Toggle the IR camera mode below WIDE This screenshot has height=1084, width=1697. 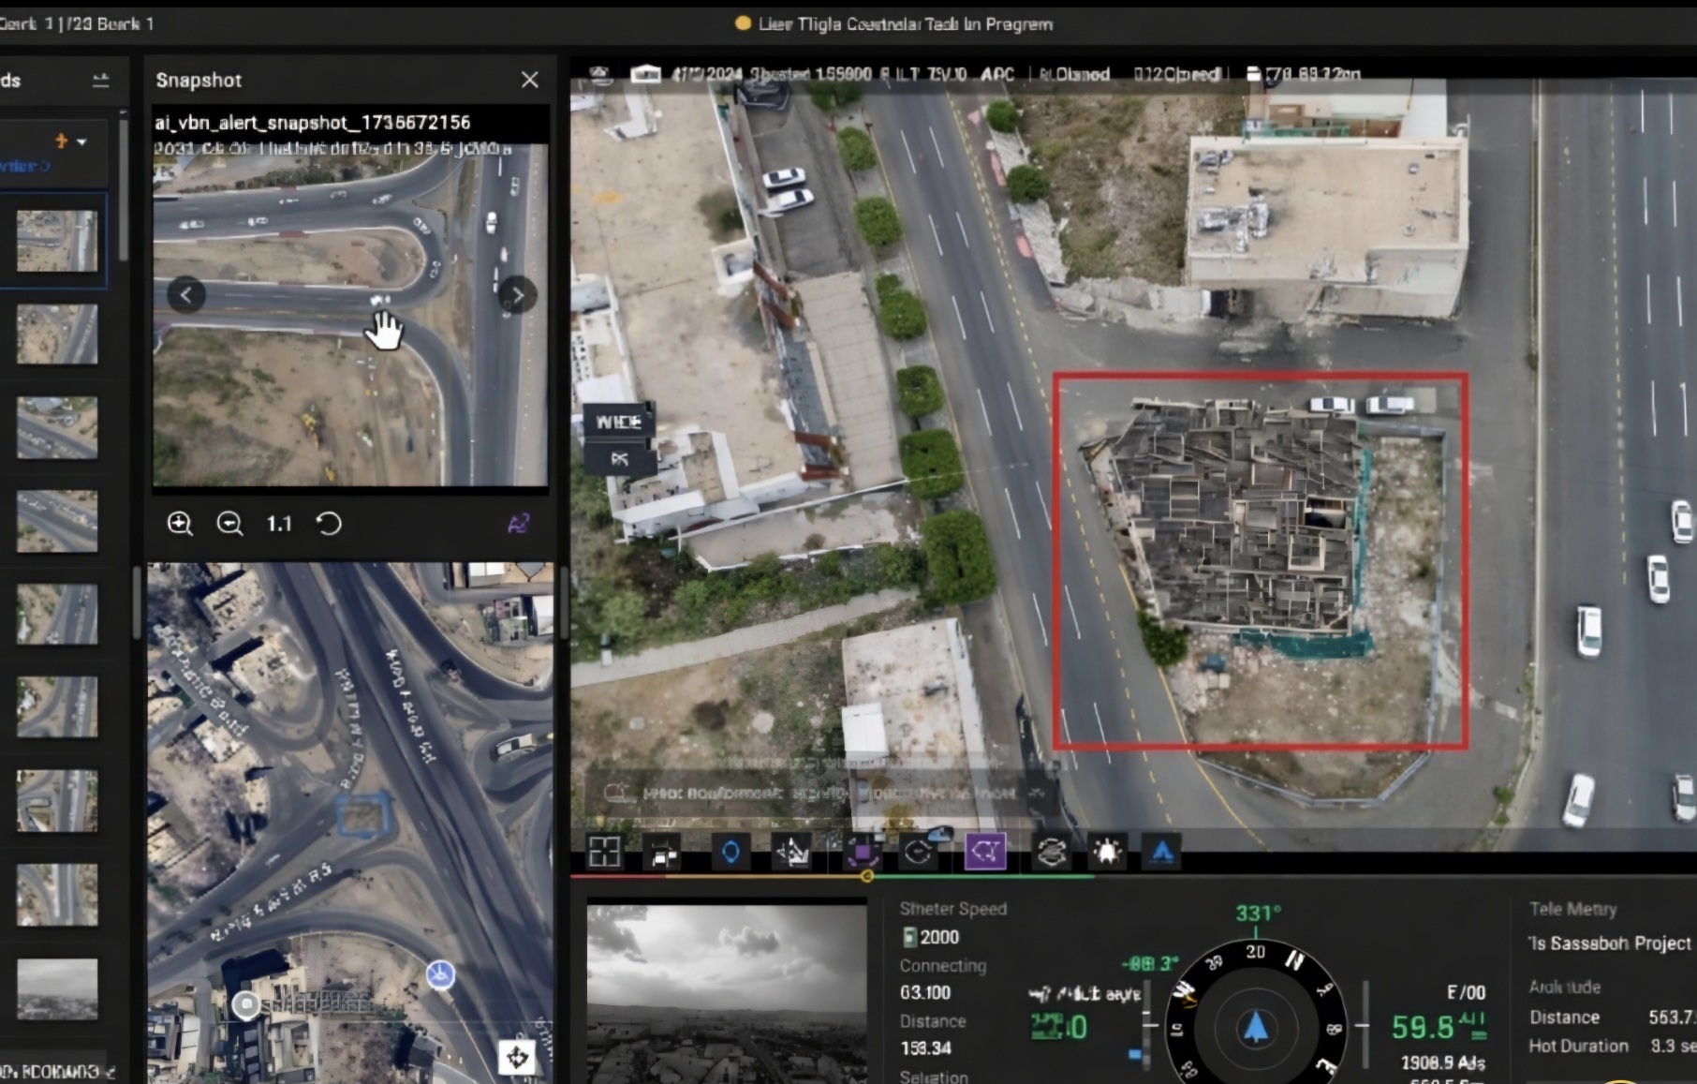(619, 459)
